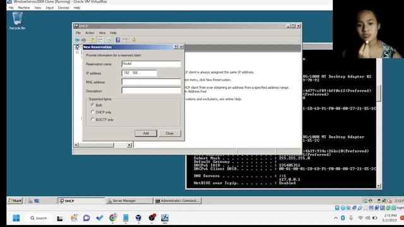Open the Help menu in DHCP window
Image resolution: width=404 pixels, height=227 pixels.
pos(113,33)
